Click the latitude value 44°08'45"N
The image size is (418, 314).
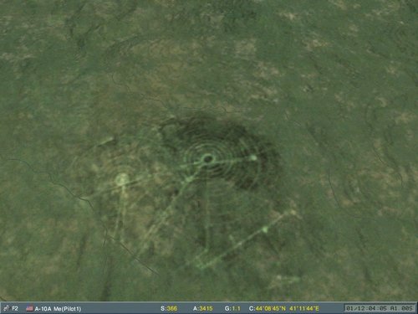tap(271, 308)
